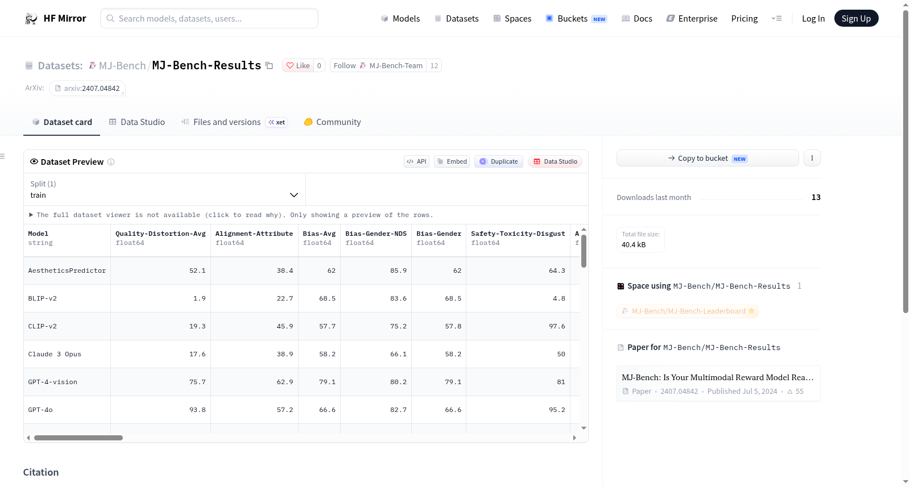Switch to the Dataset card tab

pos(61,122)
